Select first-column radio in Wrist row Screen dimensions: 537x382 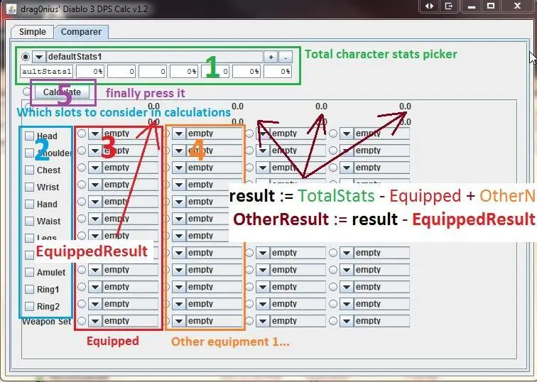(82, 185)
